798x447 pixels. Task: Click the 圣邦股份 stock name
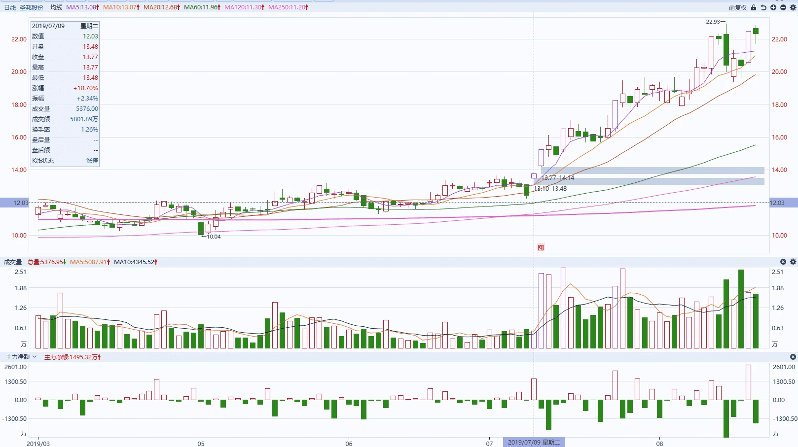click(x=32, y=7)
